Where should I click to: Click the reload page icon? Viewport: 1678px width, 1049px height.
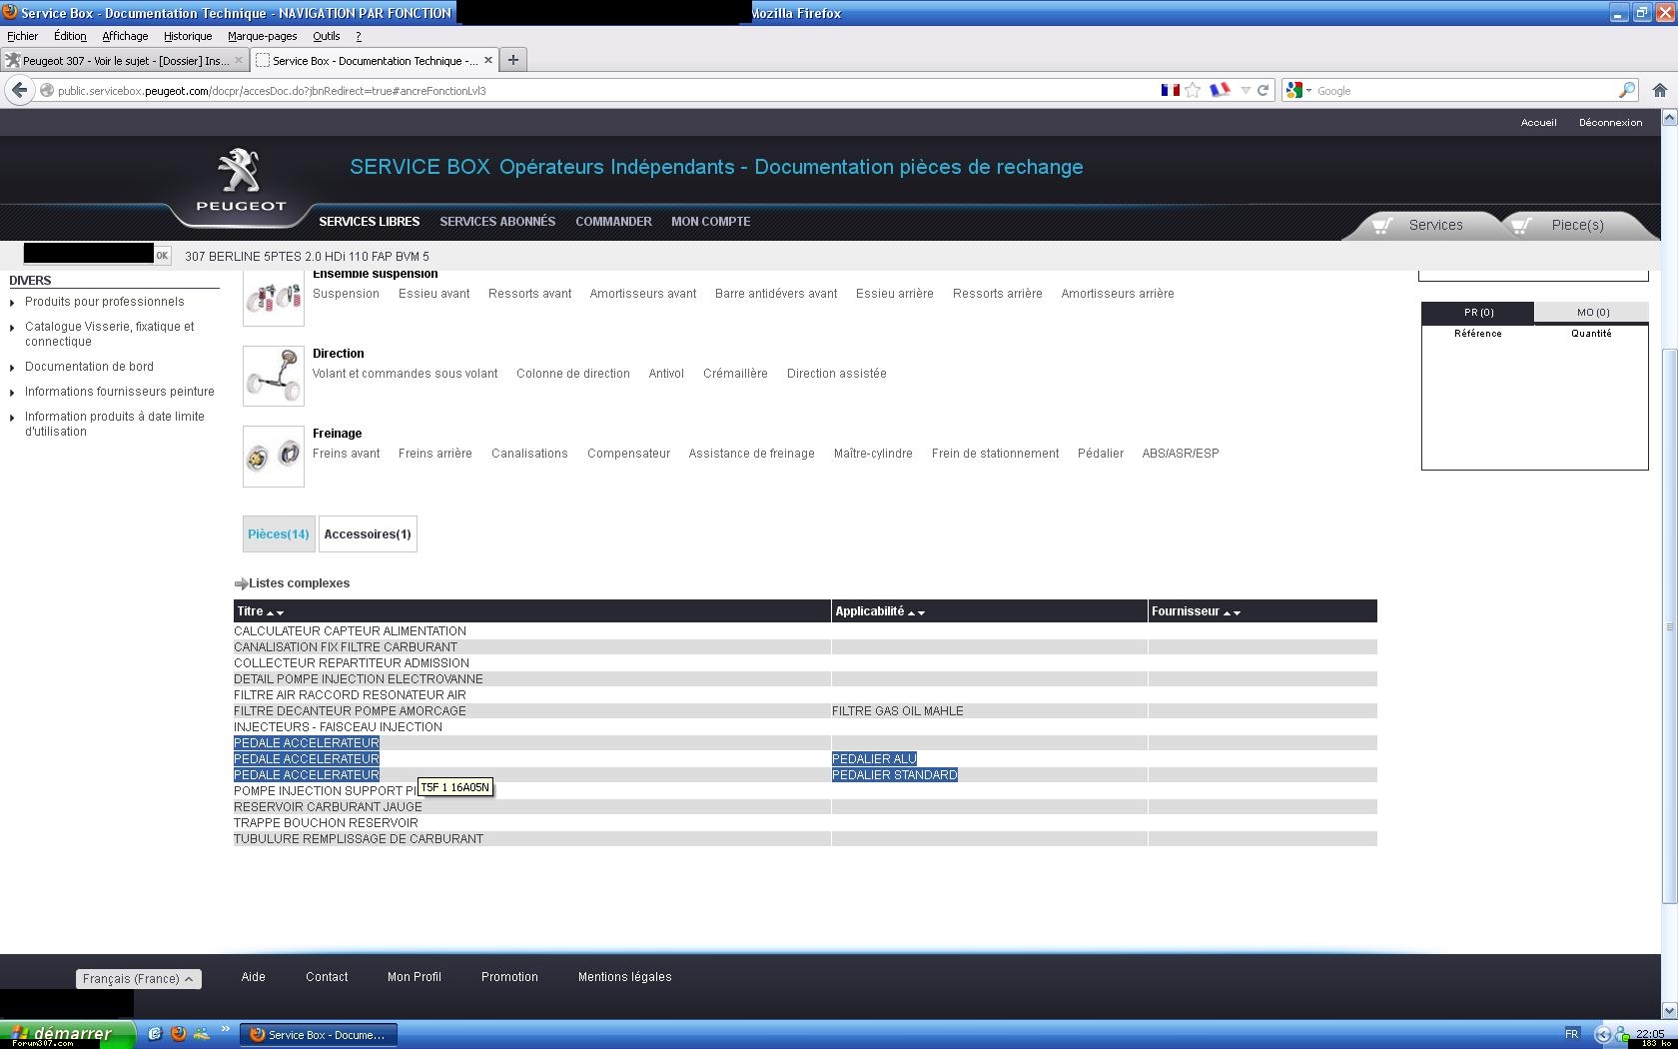1263,90
